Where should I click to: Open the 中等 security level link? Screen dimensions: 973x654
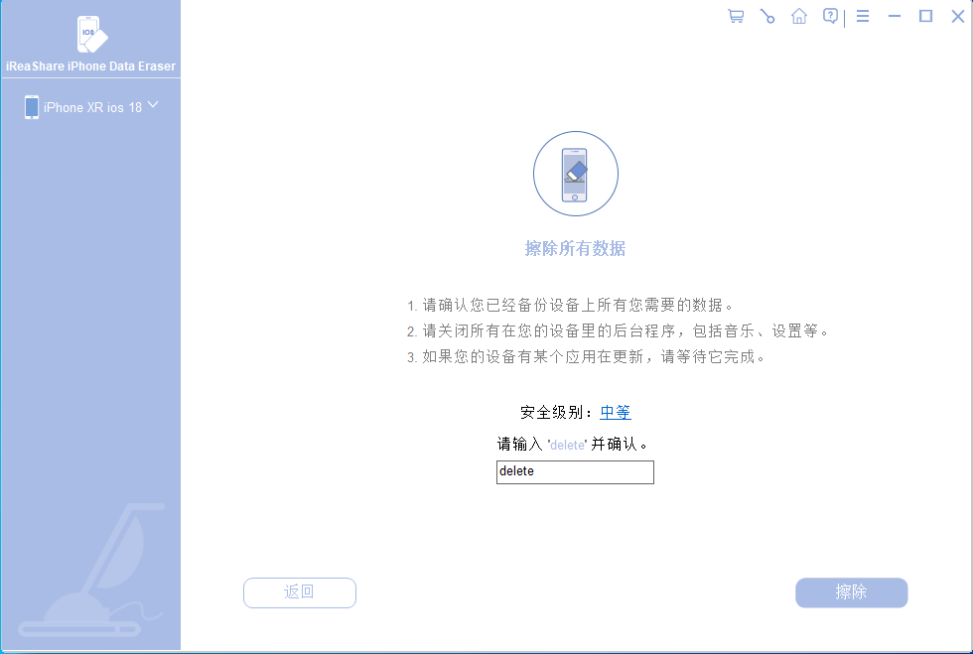(x=615, y=412)
